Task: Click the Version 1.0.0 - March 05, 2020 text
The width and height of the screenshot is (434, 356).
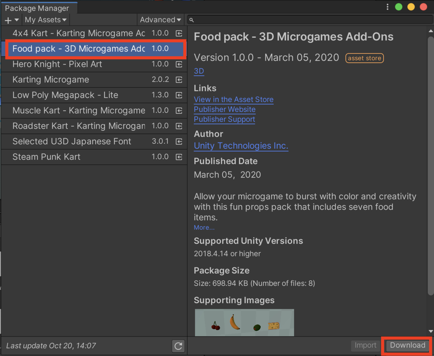Action: tap(267, 58)
